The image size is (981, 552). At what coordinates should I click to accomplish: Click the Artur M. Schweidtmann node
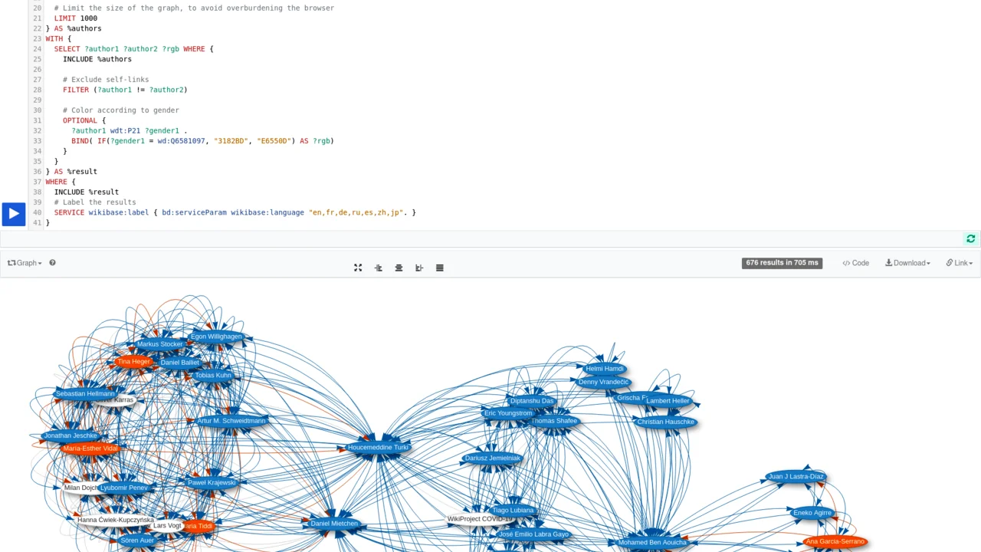(231, 421)
